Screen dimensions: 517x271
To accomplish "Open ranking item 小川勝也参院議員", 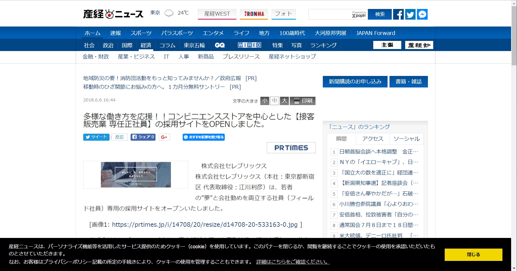I will point(379,204).
